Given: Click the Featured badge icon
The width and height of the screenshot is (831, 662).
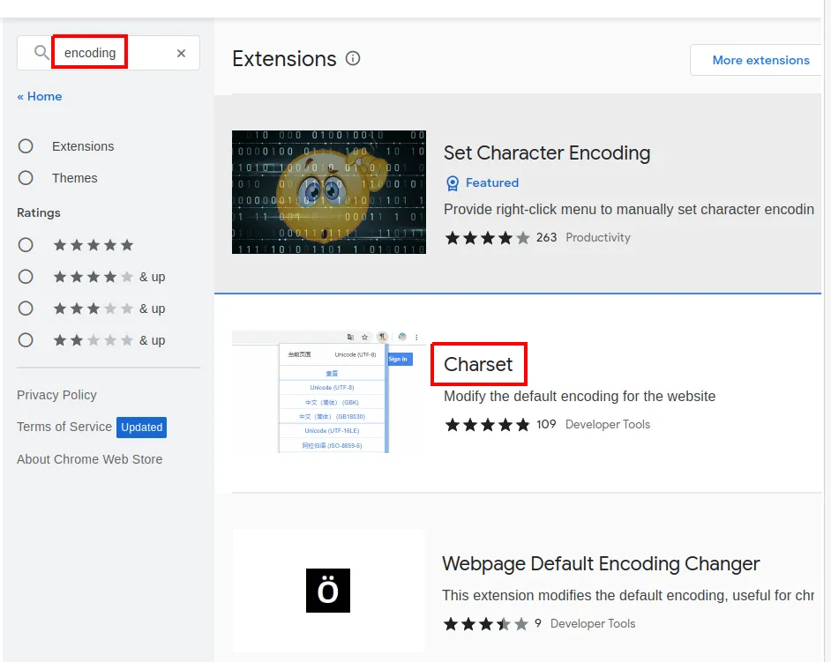Looking at the screenshot, I should (452, 183).
